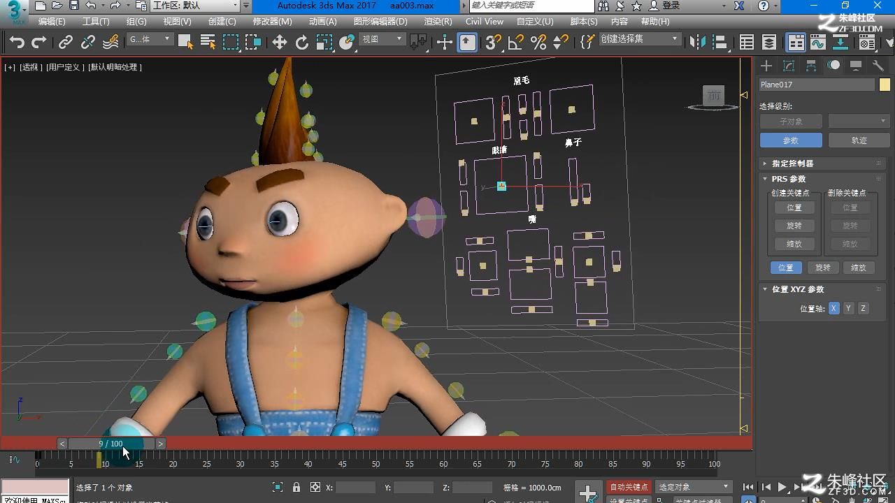Viewport: 895px width, 503px height.
Task: Click 位置 under 创建关键点
Action: tap(794, 207)
